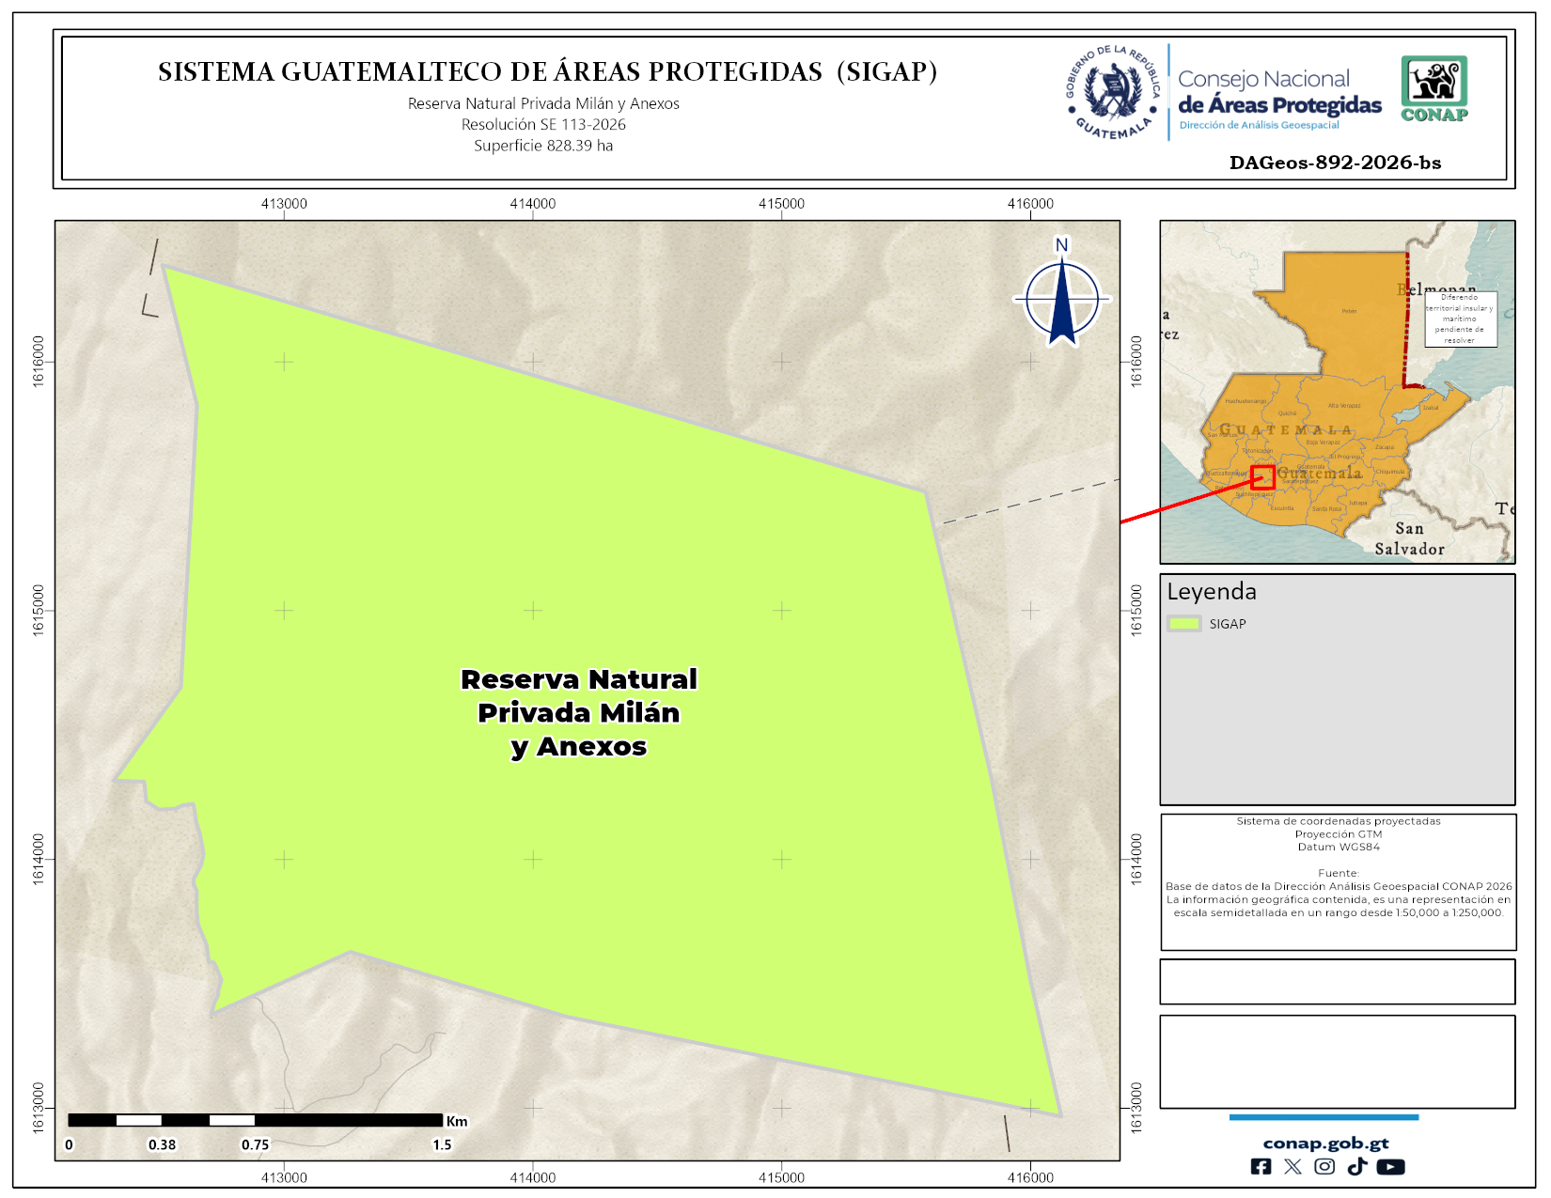Click the TikTok icon
This screenshot has width=1551, height=1198.
coord(1356,1166)
